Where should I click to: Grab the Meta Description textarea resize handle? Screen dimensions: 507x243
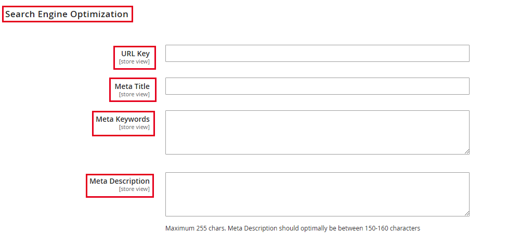pos(467,213)
